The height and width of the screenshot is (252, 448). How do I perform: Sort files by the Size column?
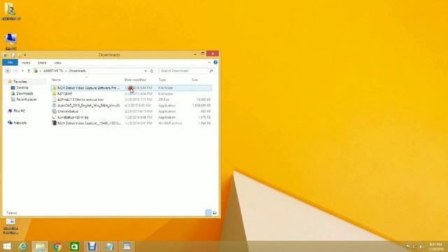tap(195, 80)
